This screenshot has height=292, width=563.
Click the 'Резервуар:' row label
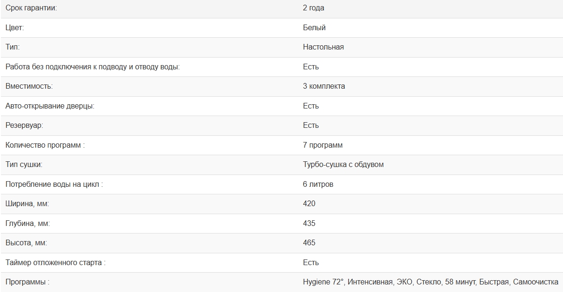24,125
